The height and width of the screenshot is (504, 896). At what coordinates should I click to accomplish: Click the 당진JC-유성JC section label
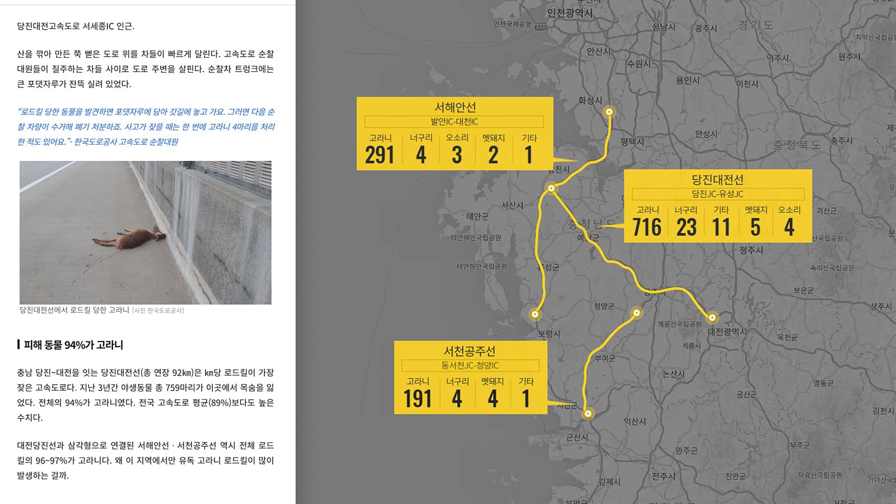(717, 194)
